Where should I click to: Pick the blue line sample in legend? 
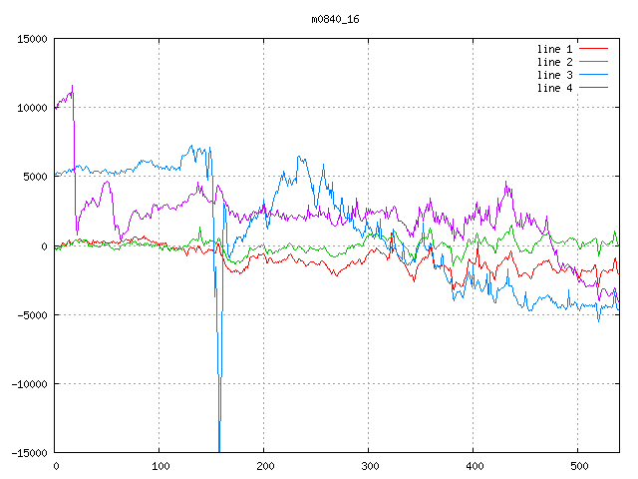[593, 75]
